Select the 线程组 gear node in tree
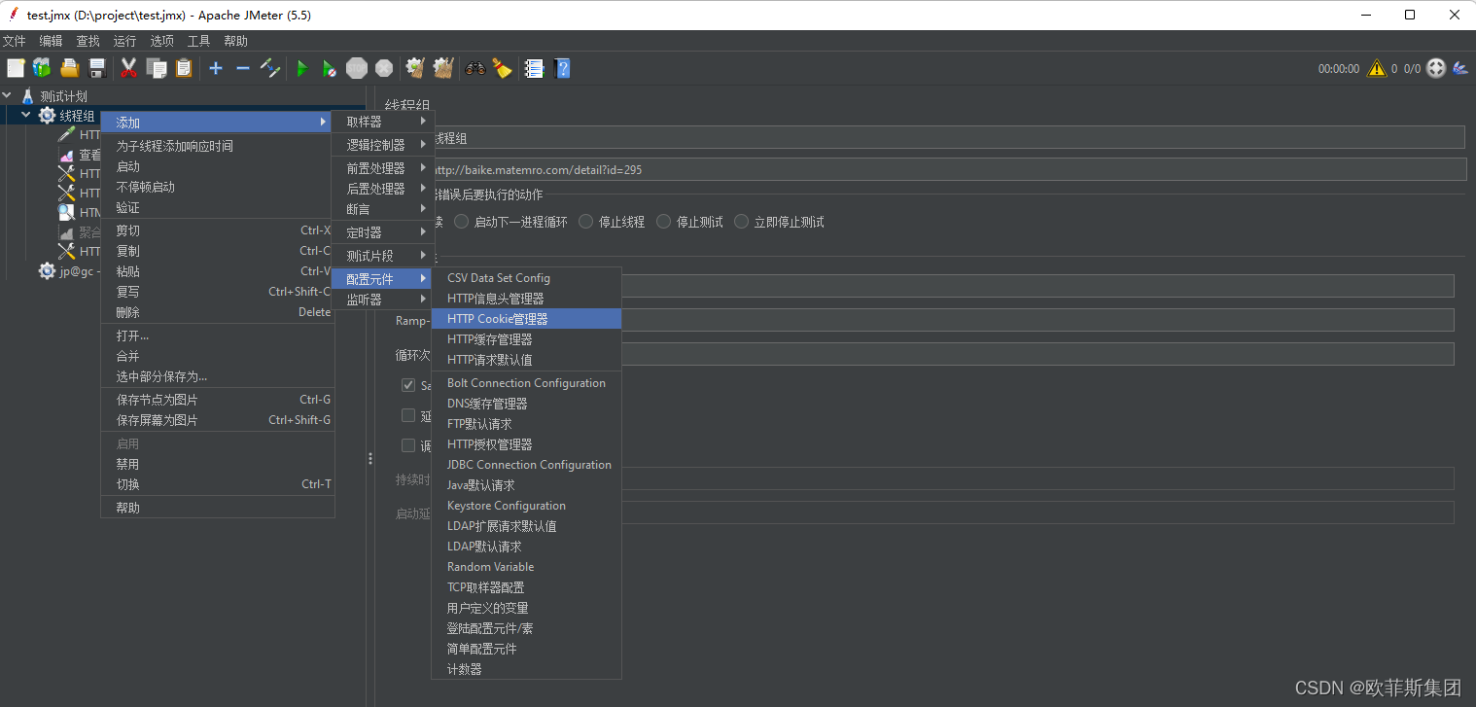 66,116
